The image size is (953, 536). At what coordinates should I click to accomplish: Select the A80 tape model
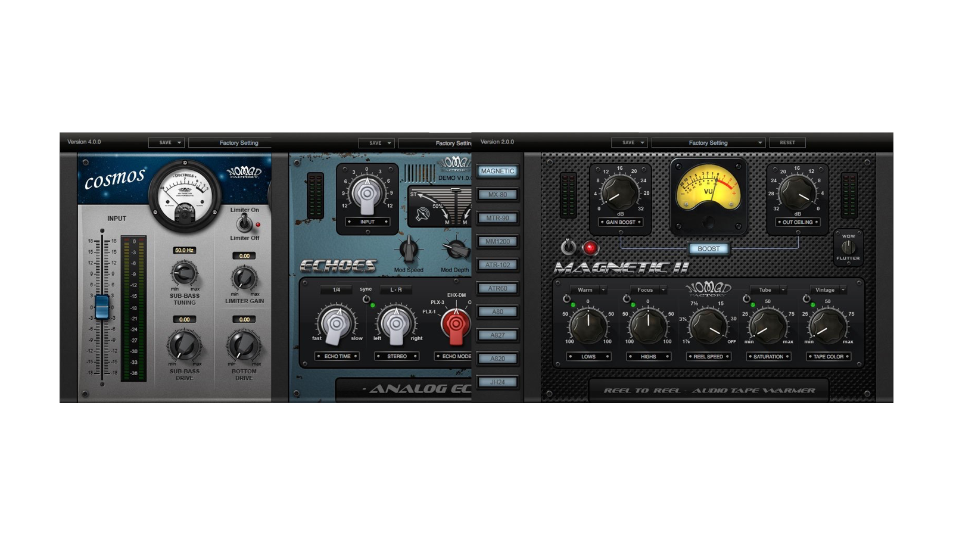click(x=497, y=312)
